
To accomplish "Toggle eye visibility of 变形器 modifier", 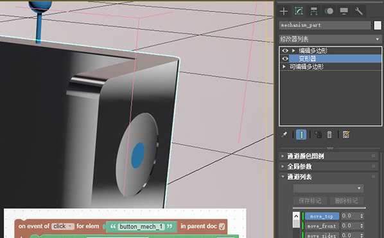I will 285,59.
